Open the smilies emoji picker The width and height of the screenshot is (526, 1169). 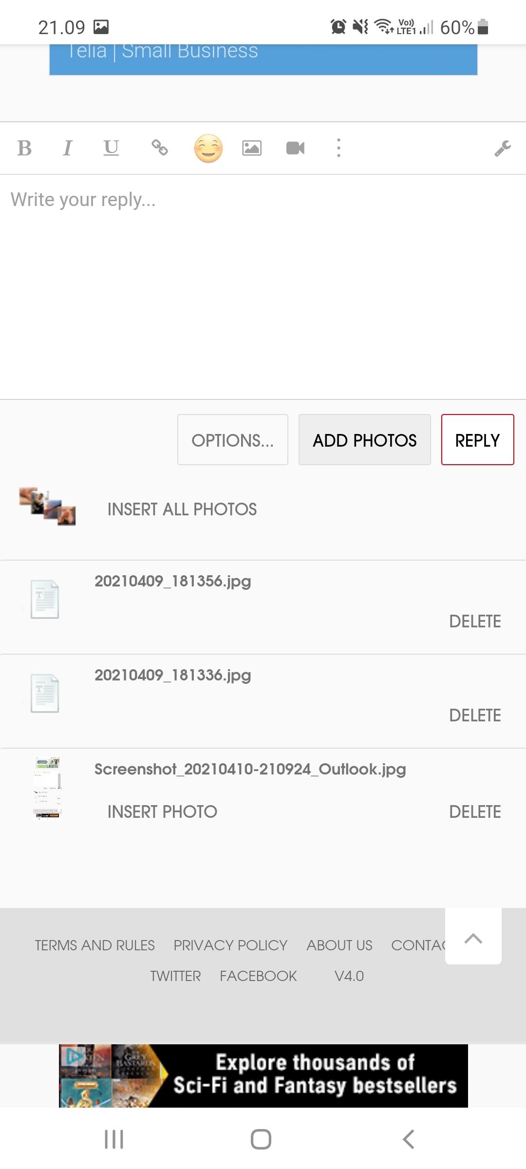(x=208, y=148)
